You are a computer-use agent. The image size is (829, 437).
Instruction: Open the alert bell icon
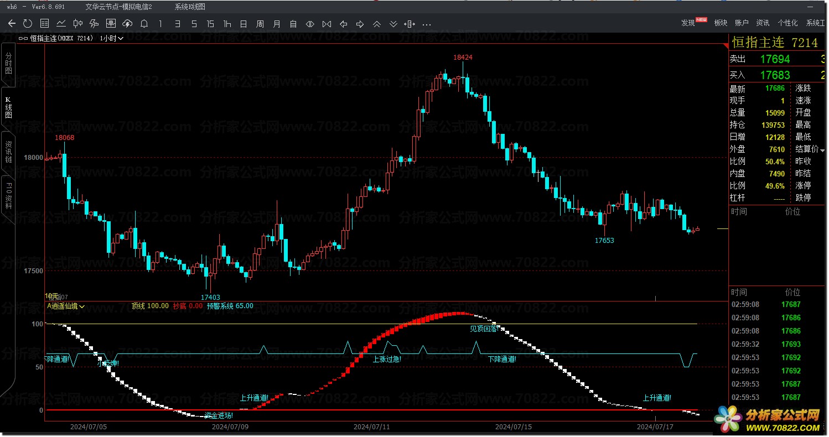point(144,23)
